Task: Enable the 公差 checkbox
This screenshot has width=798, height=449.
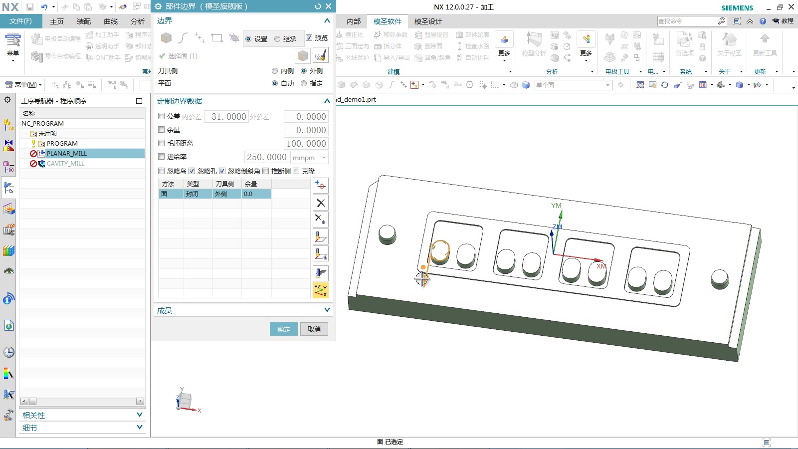Action: [162, 116]
